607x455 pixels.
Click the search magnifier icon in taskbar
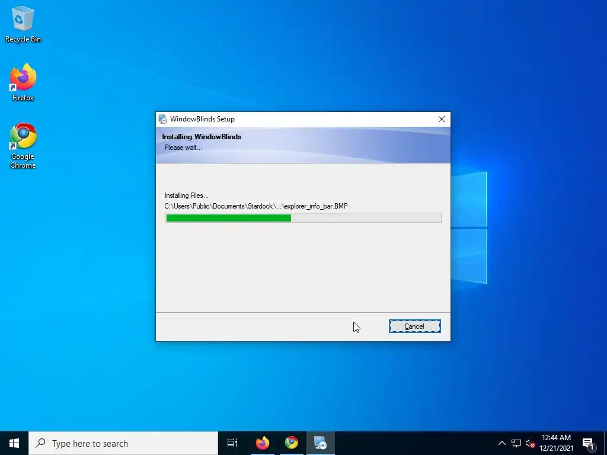pos(40,443)
